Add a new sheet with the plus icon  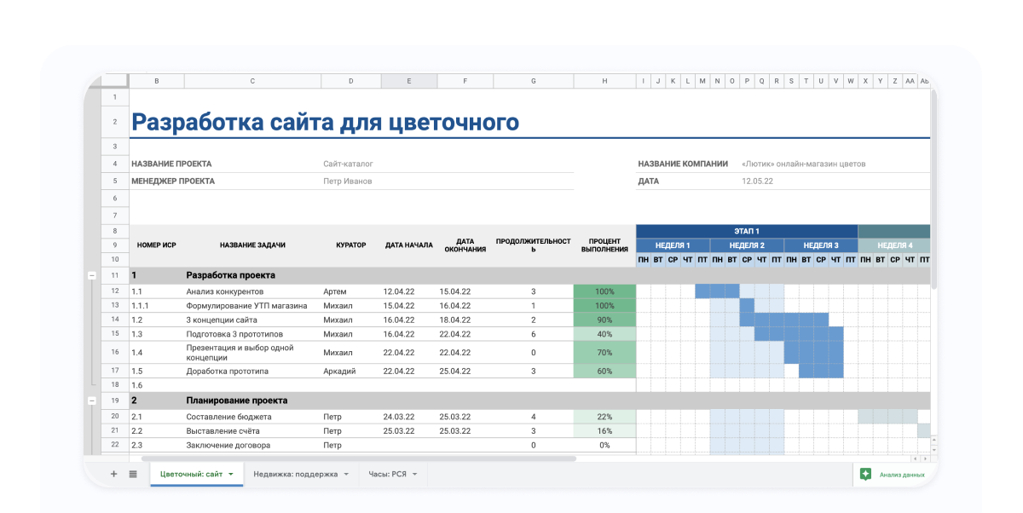[113, 474]
